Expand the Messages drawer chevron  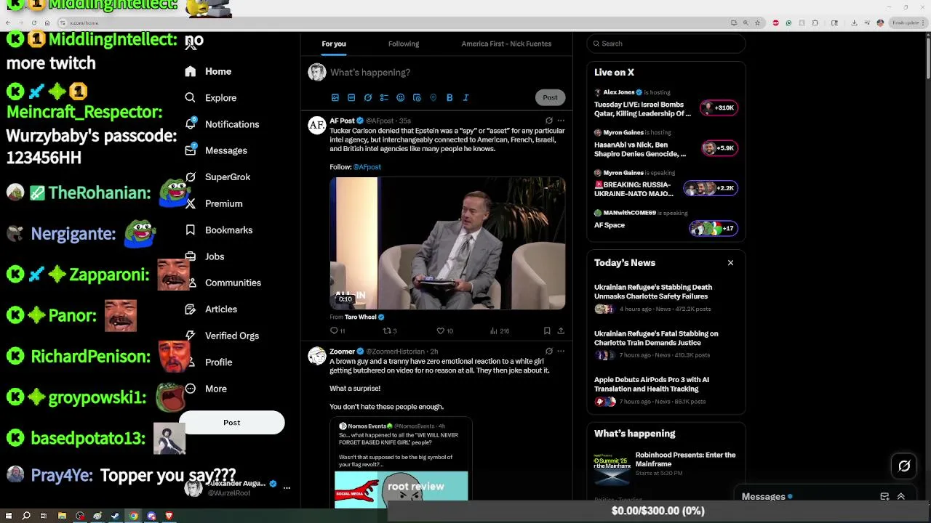(900, 497)
